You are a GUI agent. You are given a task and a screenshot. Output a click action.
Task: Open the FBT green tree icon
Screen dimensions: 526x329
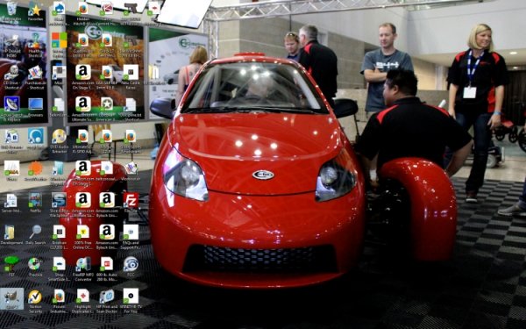11,266
